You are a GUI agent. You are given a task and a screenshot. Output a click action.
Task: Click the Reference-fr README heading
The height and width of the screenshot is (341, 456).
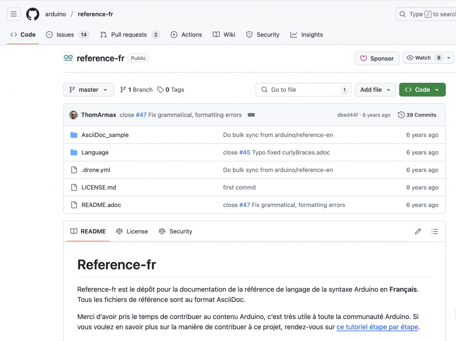117,264
